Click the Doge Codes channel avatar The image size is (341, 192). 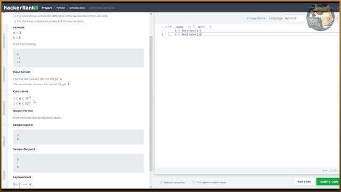coord(320,18)
